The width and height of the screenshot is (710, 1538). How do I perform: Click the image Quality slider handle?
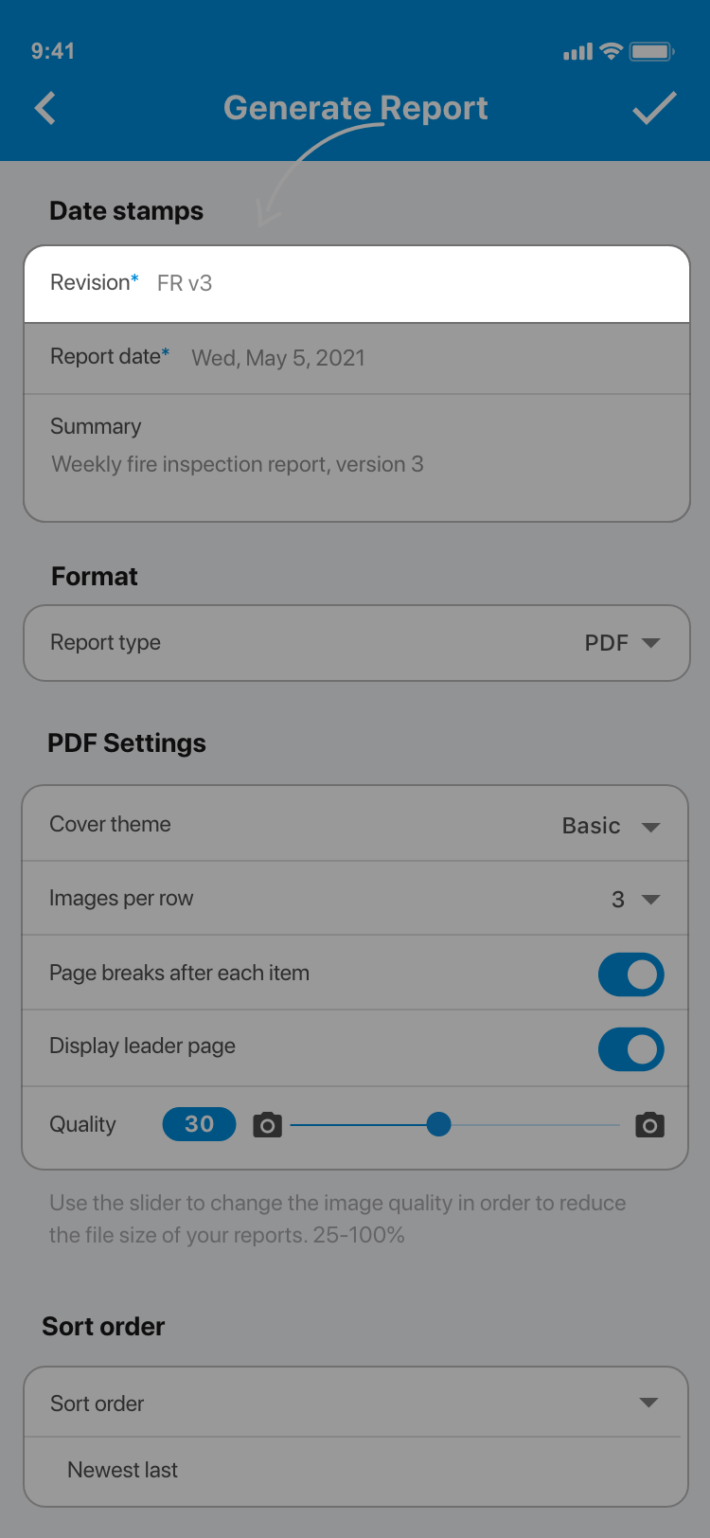[x=438, y=1124]
